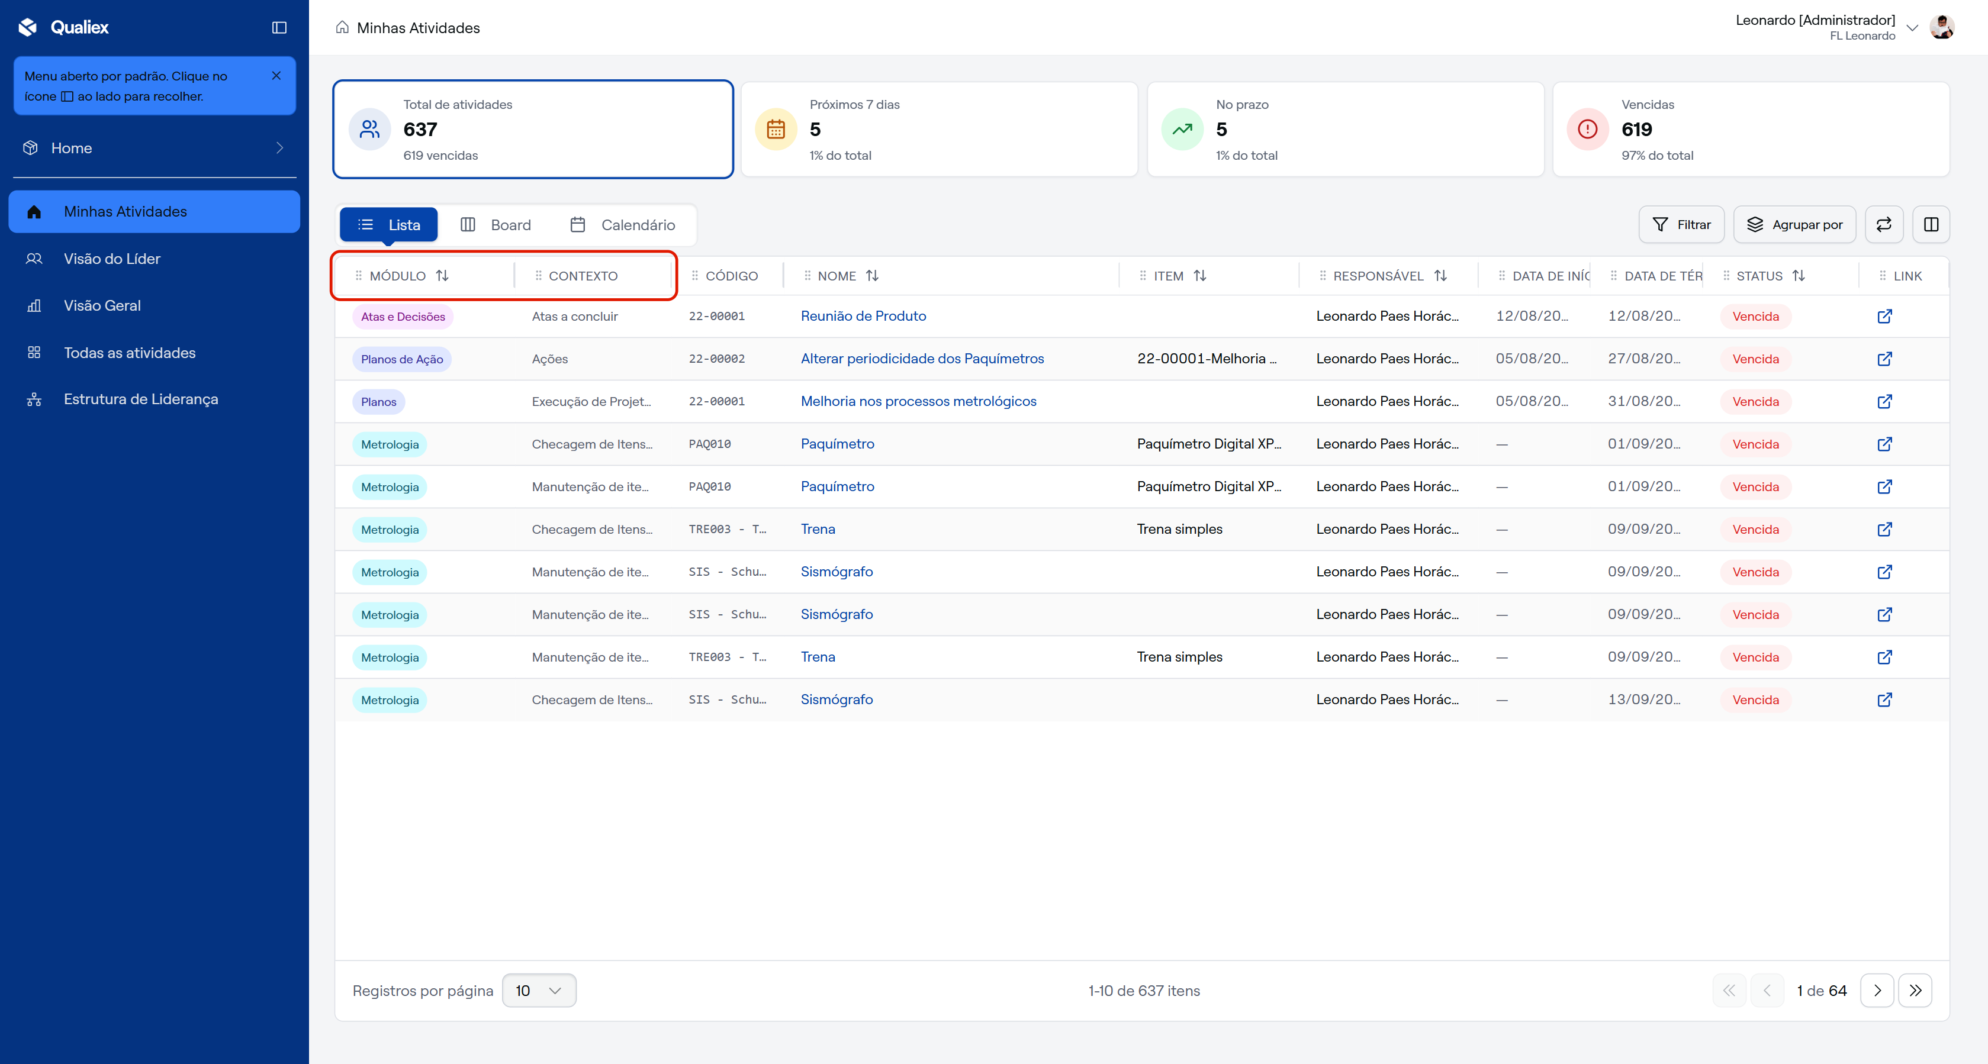Open the user account dropdown arrow
The height and width of the screenshot is (1064, 1988).
(x=1912, y=28)
